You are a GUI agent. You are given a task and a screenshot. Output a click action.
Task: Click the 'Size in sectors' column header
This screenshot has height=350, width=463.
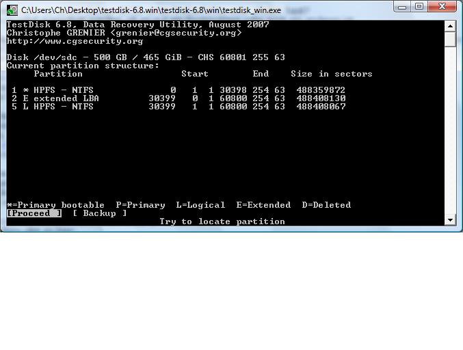332,74
